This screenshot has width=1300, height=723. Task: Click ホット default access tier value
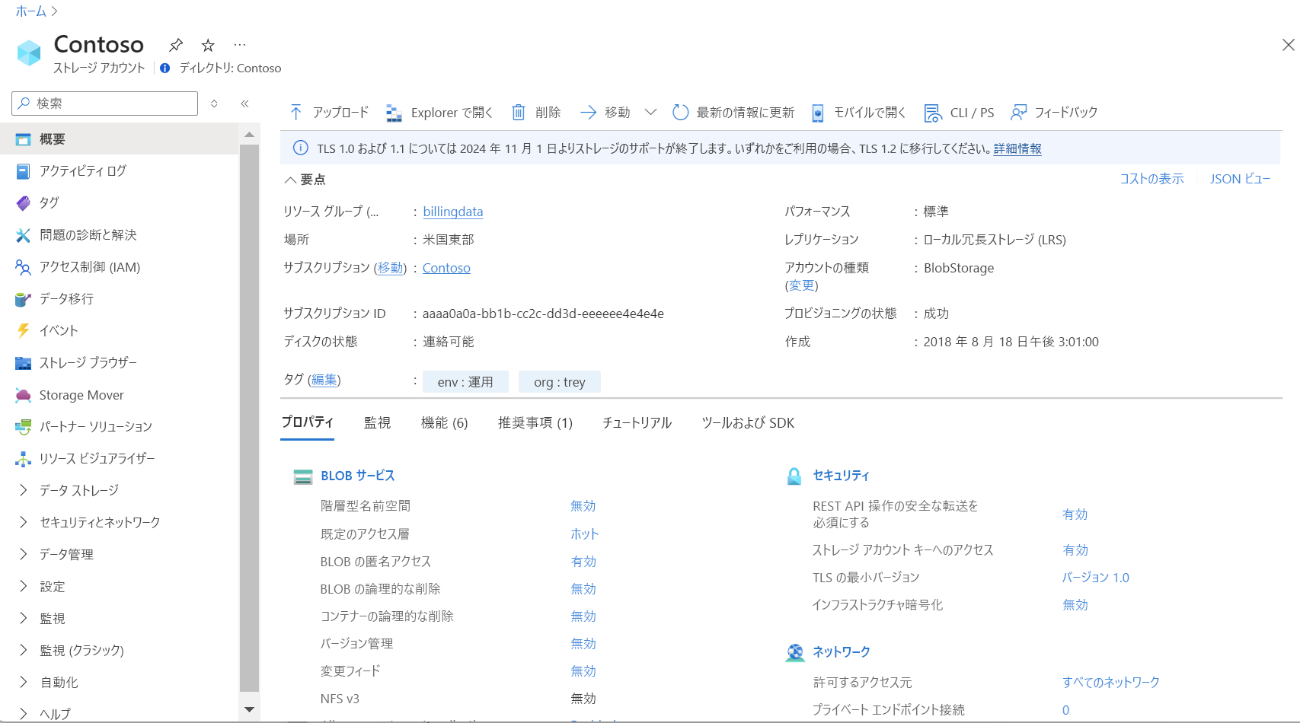[x=585, y=534]
